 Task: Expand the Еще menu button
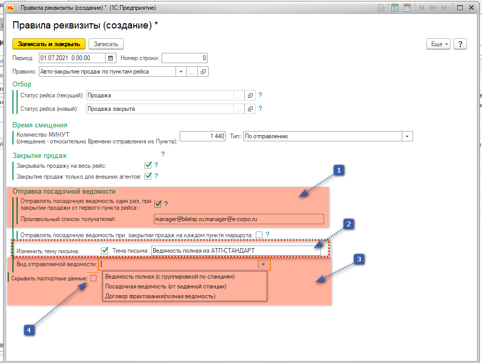click(x=437, y=44)
